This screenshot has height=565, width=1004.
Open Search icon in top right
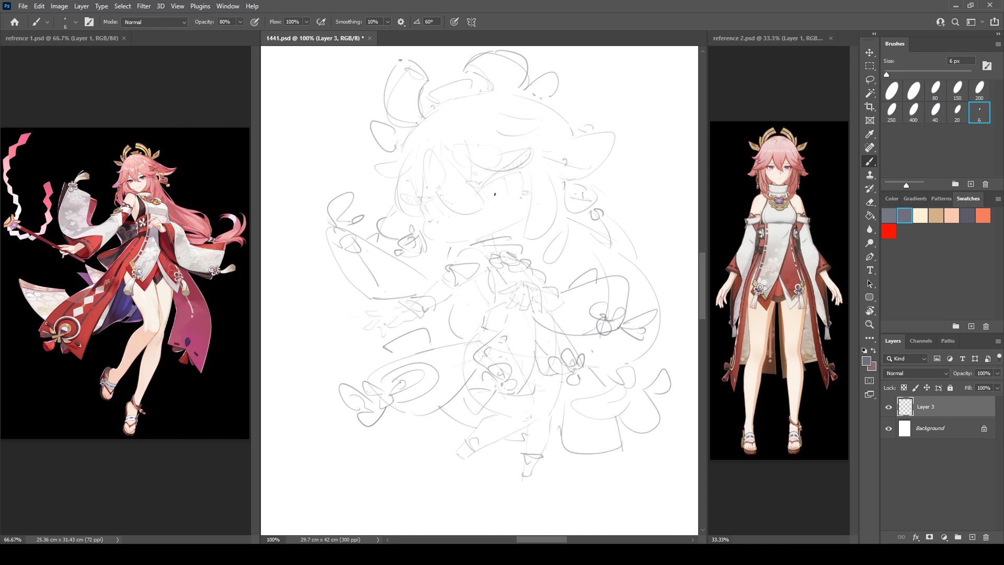[955, 22]
